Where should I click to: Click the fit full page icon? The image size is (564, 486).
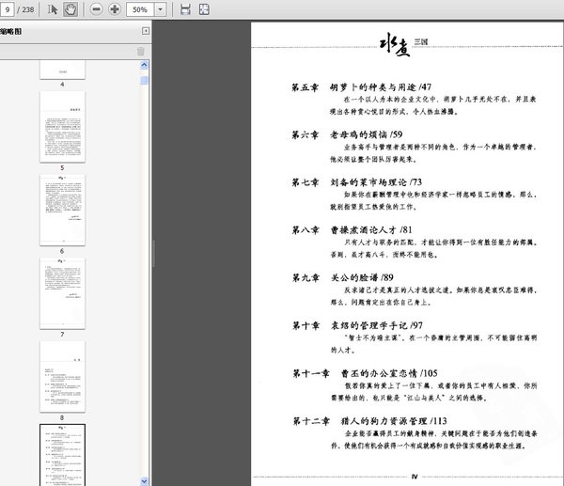point(204,9)
